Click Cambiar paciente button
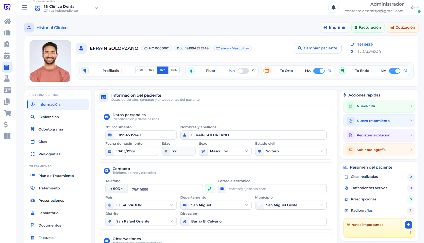 tap(317, 48)
